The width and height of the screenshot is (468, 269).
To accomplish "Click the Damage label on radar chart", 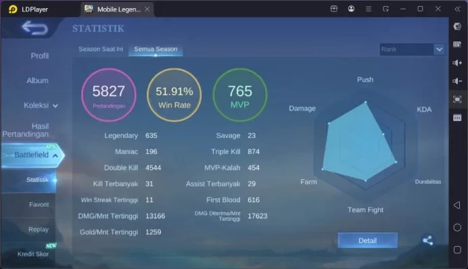I will (x=302, y=108).
